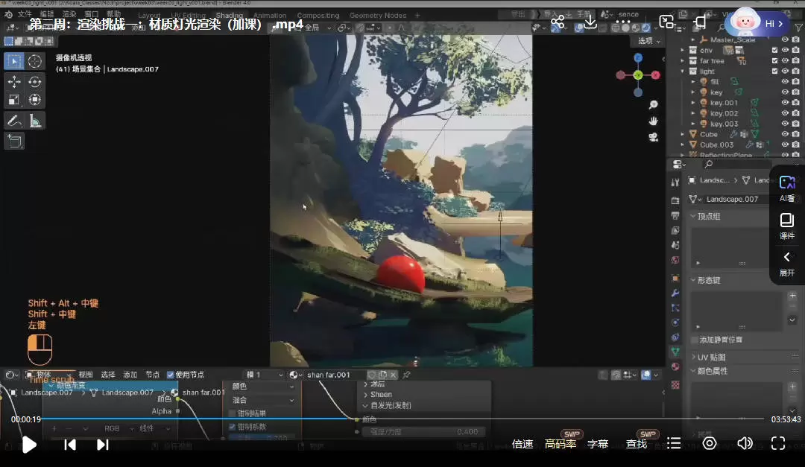The height and width of the screenshot is (467, 805).
Task: Open the 视图 menu in node editor
Action: (x=86, y=375)
